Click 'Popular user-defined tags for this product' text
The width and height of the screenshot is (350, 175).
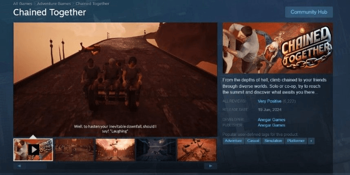pos(260,134)
